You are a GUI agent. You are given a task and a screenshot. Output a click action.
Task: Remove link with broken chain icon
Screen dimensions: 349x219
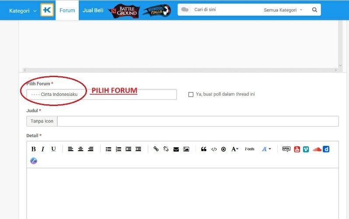[166, 149]
